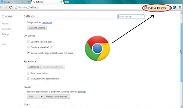Open the Learn more link
Viewport: 183px width, 108px height.
47,22
